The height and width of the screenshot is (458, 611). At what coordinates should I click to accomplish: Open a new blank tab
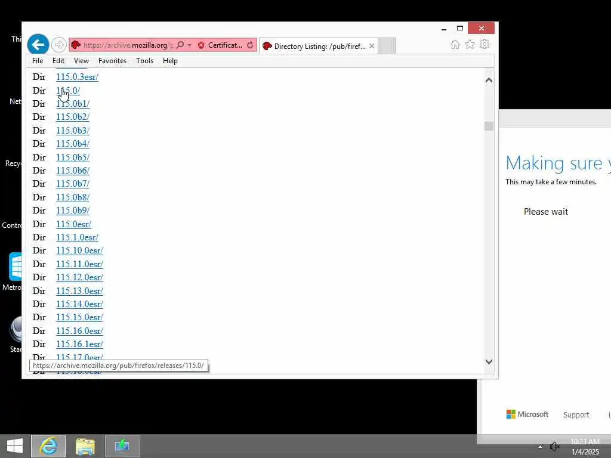(387, 46)
